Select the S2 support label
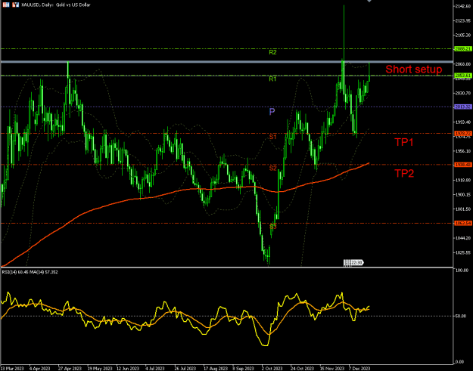 (x=273, y=168)
